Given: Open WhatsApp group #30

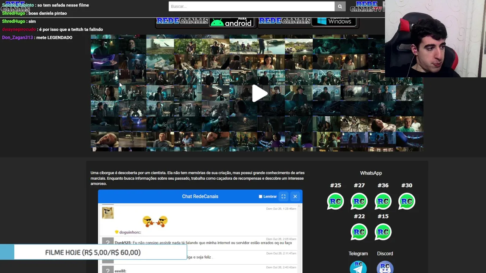Looking at the screenshot, I should (x=407, y=201).
